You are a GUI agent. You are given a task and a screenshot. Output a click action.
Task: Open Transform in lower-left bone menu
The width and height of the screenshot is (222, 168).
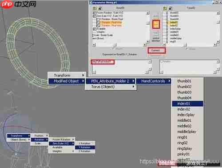pos(19,136)
